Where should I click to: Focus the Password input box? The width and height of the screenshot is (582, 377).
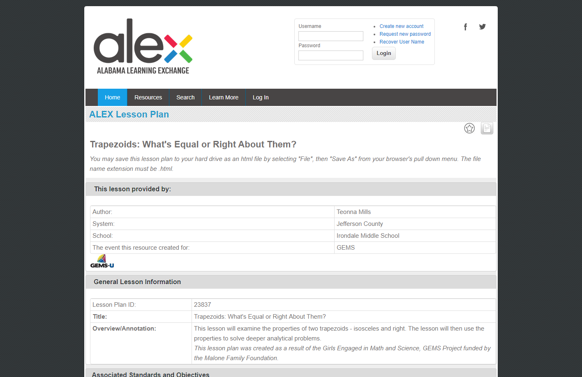pyautogui.click(x=330, y=55)
